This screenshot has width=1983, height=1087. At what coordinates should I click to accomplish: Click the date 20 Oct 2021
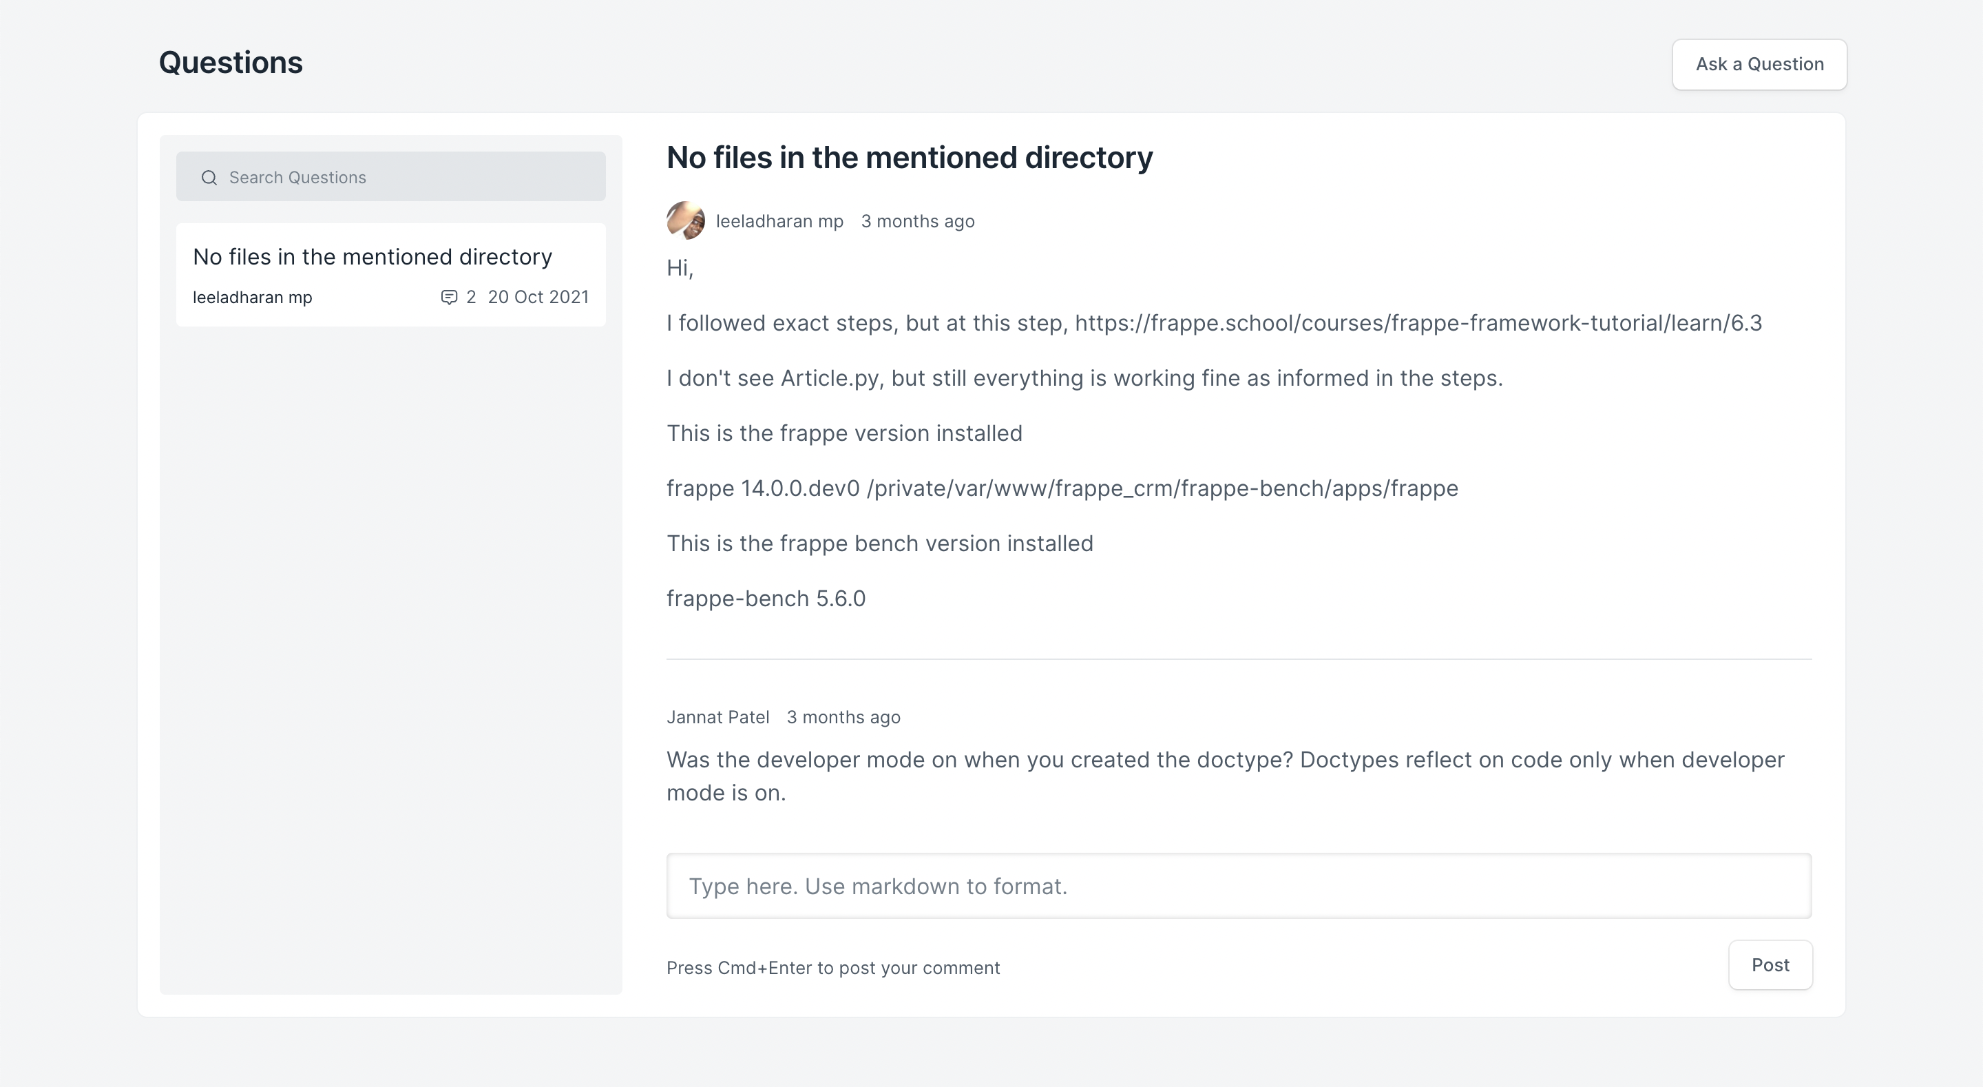pos(538,298)
